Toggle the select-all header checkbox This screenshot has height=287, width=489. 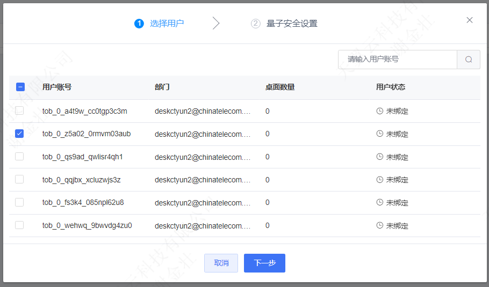pyautogui.click(x=20, y=87)
